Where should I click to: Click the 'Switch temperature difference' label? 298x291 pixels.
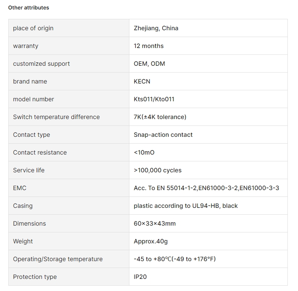pyautogui.click(x=56, y=117)
